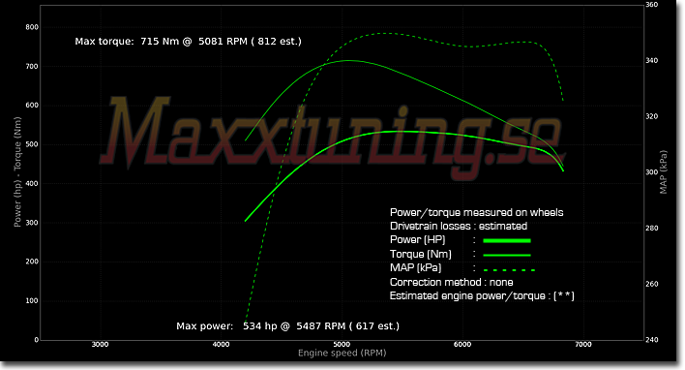Screen dimensions: 685x370
Task: Click the 6000 RPM x-axis tick label
Action: pyautogui.click(x=462, y=345)
